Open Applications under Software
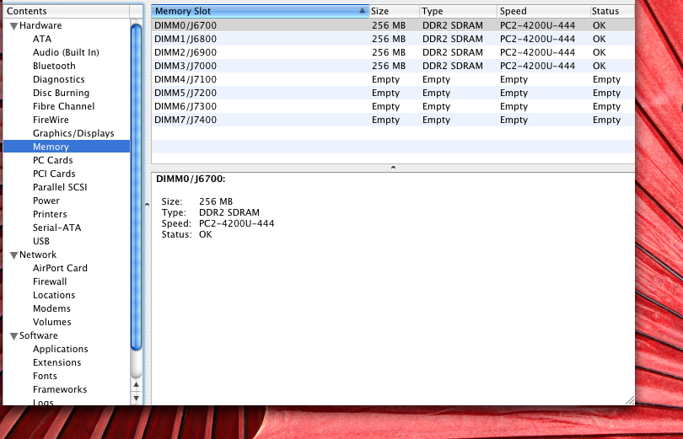This screenshot has width=683, height=439. click(x=61, y=349)
